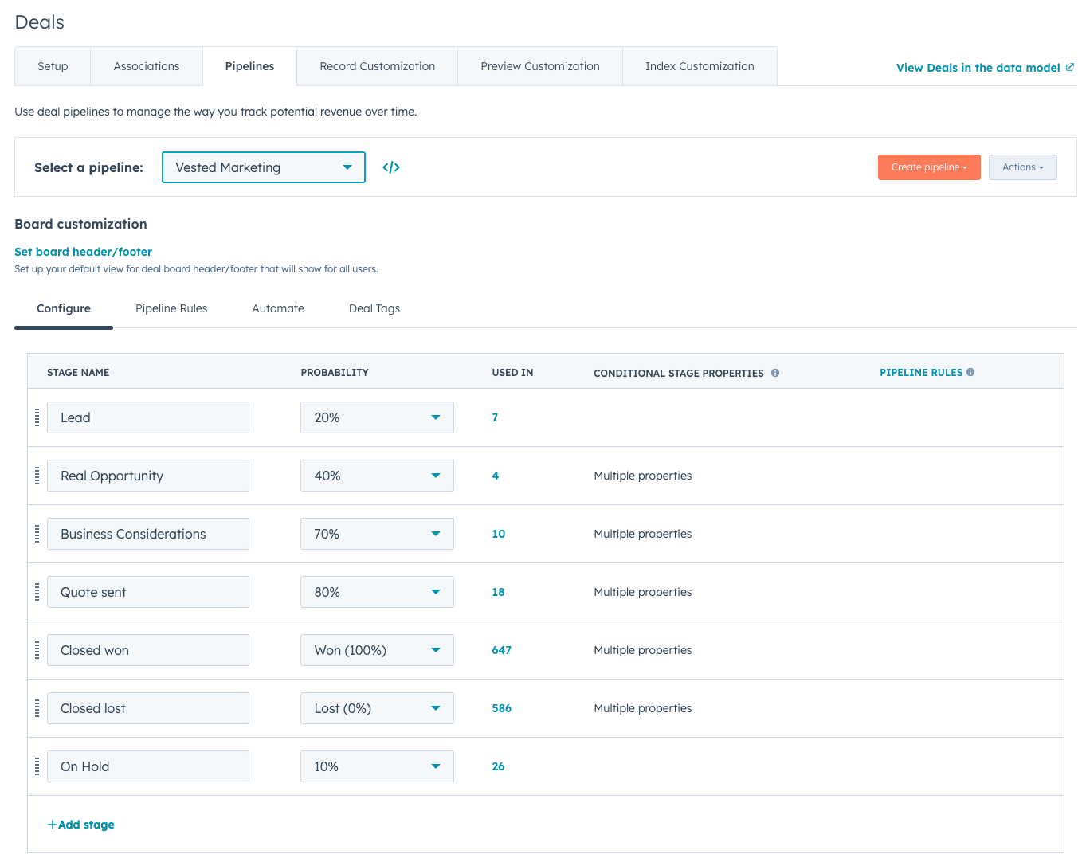This screenshot has width=1078, height=866.
Task: Click the Real Opportunity stage name field
Action: tap(148, 475)
